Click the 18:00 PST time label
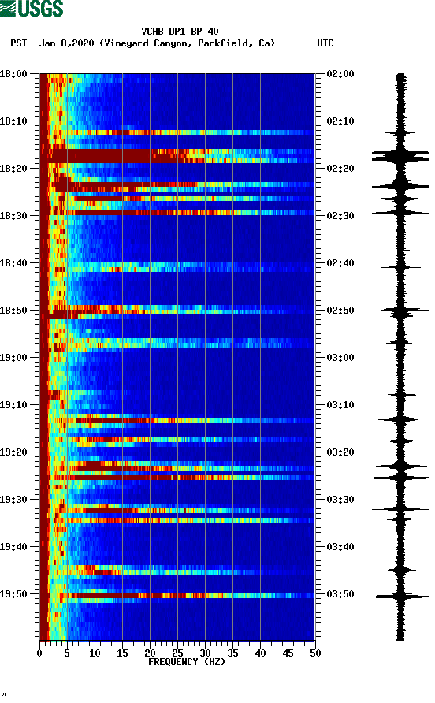435x703 pixels. pyautogui.click(x=13, y=74)
